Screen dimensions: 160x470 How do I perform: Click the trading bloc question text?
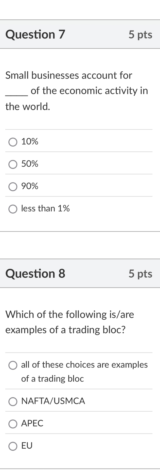tap(69, 322)
